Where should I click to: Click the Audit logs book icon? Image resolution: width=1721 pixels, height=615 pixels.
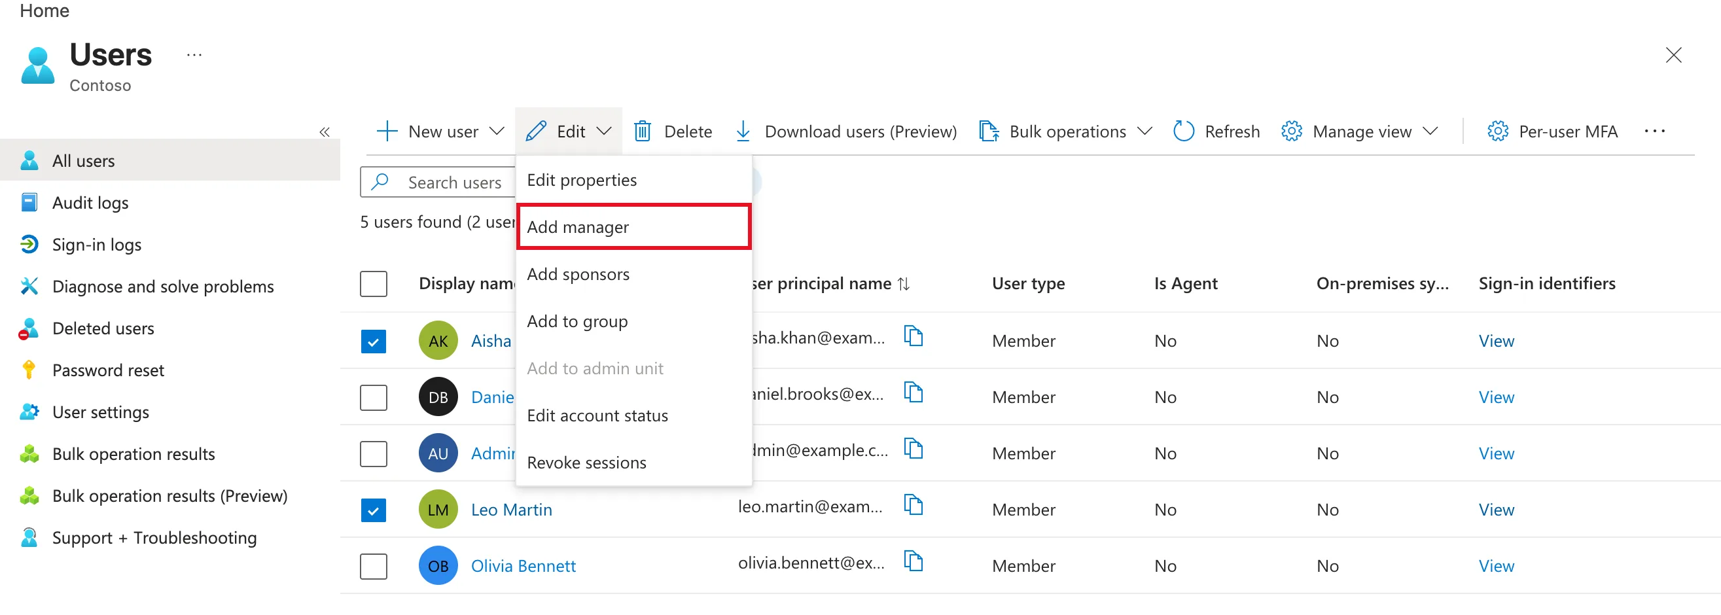[x=29, y=203]
